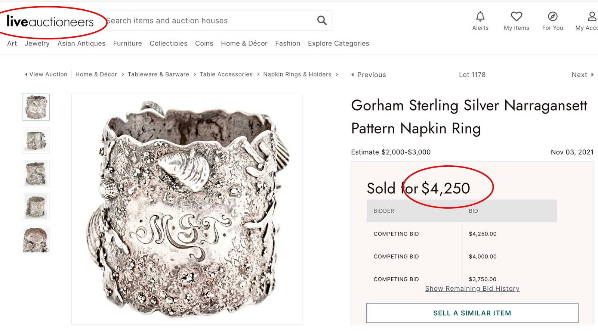Open the Jewelry category menu
598x331 pixels.
[x=37, y=43]
